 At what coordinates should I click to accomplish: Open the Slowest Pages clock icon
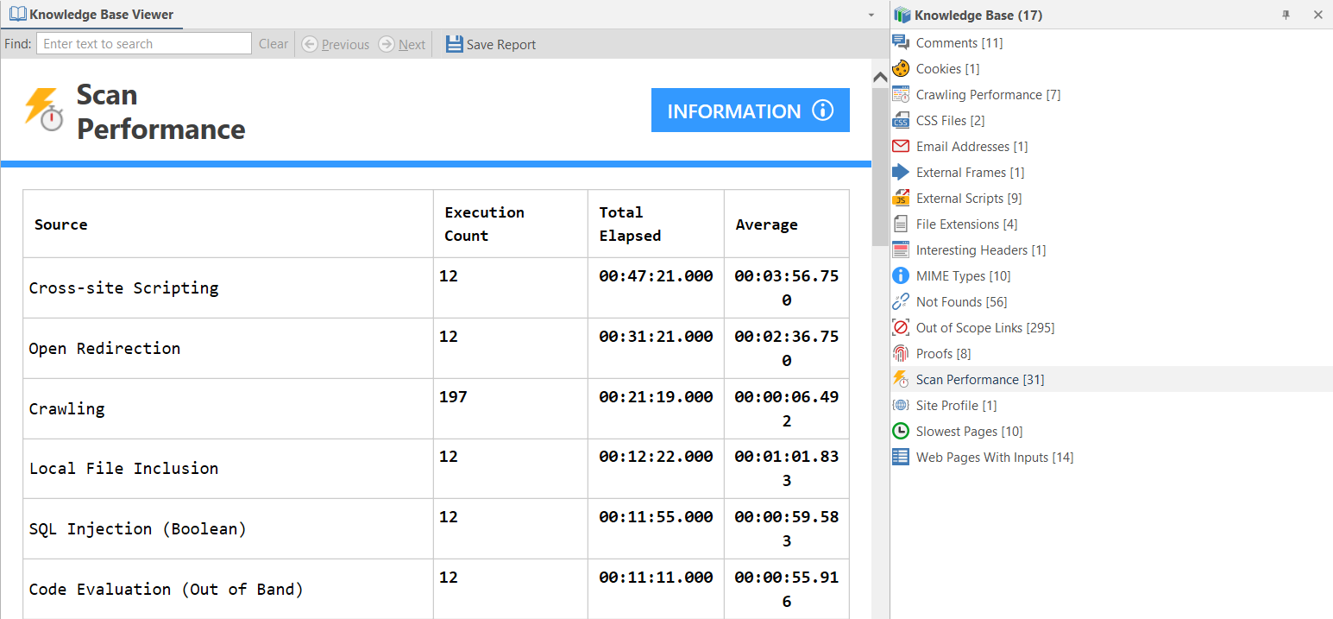pos(900,430)
